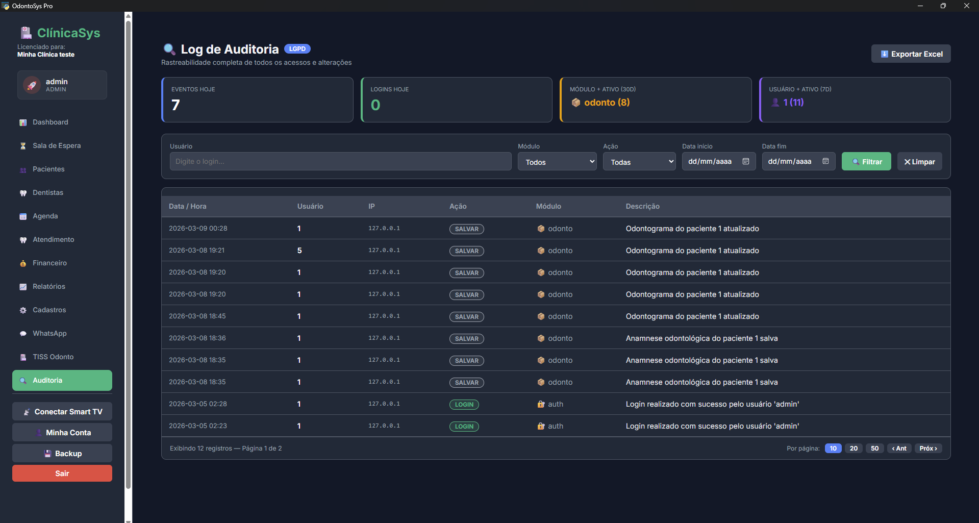
Task: Select 10 records per page
Action: 833,449
